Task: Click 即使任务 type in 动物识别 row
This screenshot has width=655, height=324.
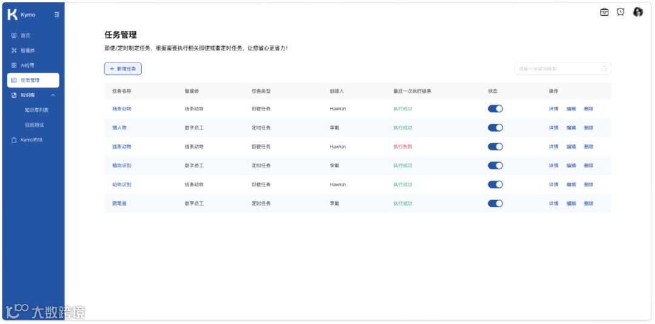Action: click(x=261, y=184)
